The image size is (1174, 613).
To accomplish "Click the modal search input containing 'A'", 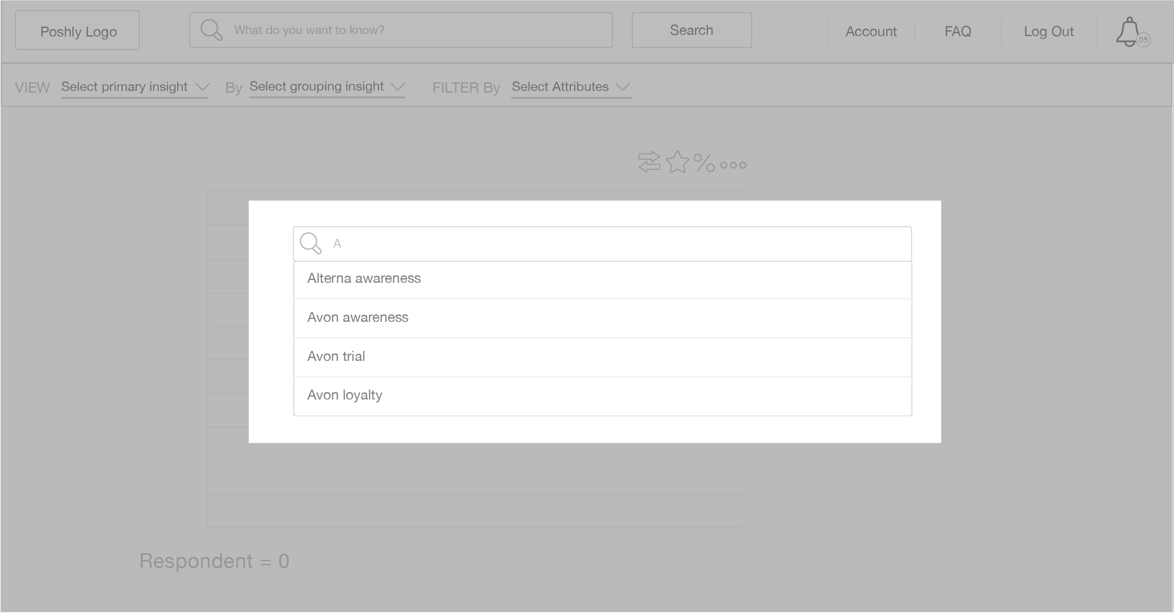I will [602, 244].
